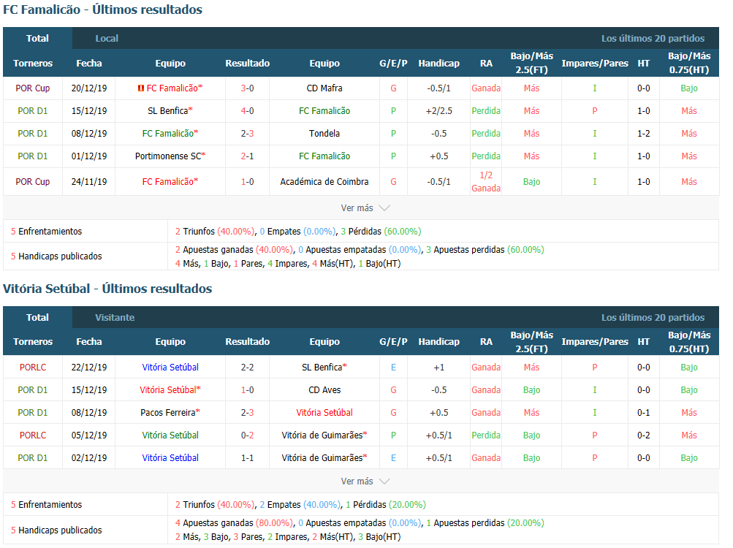Switch to Visitante tab for Vitória Setúbal
733x548 pixels.
(115, 318)
